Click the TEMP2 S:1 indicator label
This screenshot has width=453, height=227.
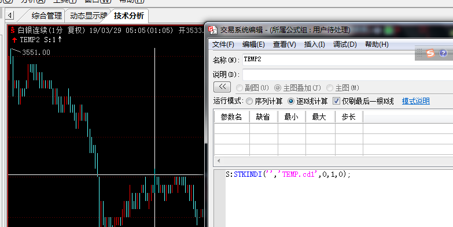pyautogui.click(x=40, y=40)
